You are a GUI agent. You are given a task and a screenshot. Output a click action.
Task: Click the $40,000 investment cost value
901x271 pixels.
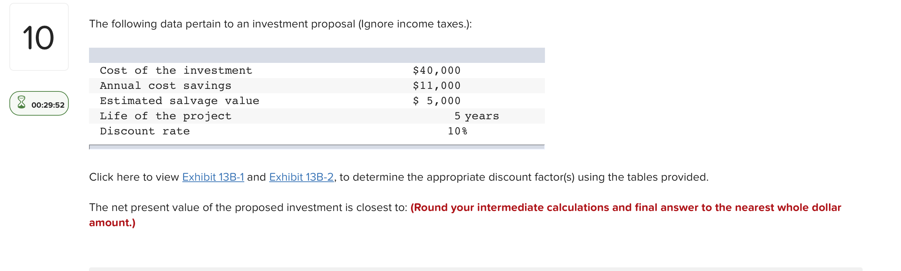[437, 70]
